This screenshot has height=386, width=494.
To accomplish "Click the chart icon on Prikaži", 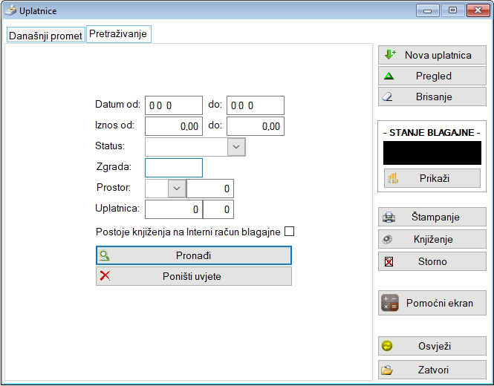I will coord(394,178).
